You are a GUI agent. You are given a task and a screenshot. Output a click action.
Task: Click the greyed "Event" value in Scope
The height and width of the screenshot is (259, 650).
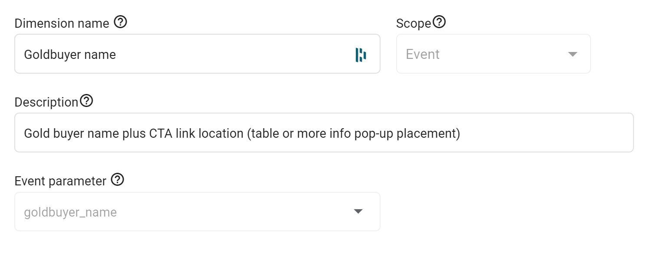coord(423,54)
